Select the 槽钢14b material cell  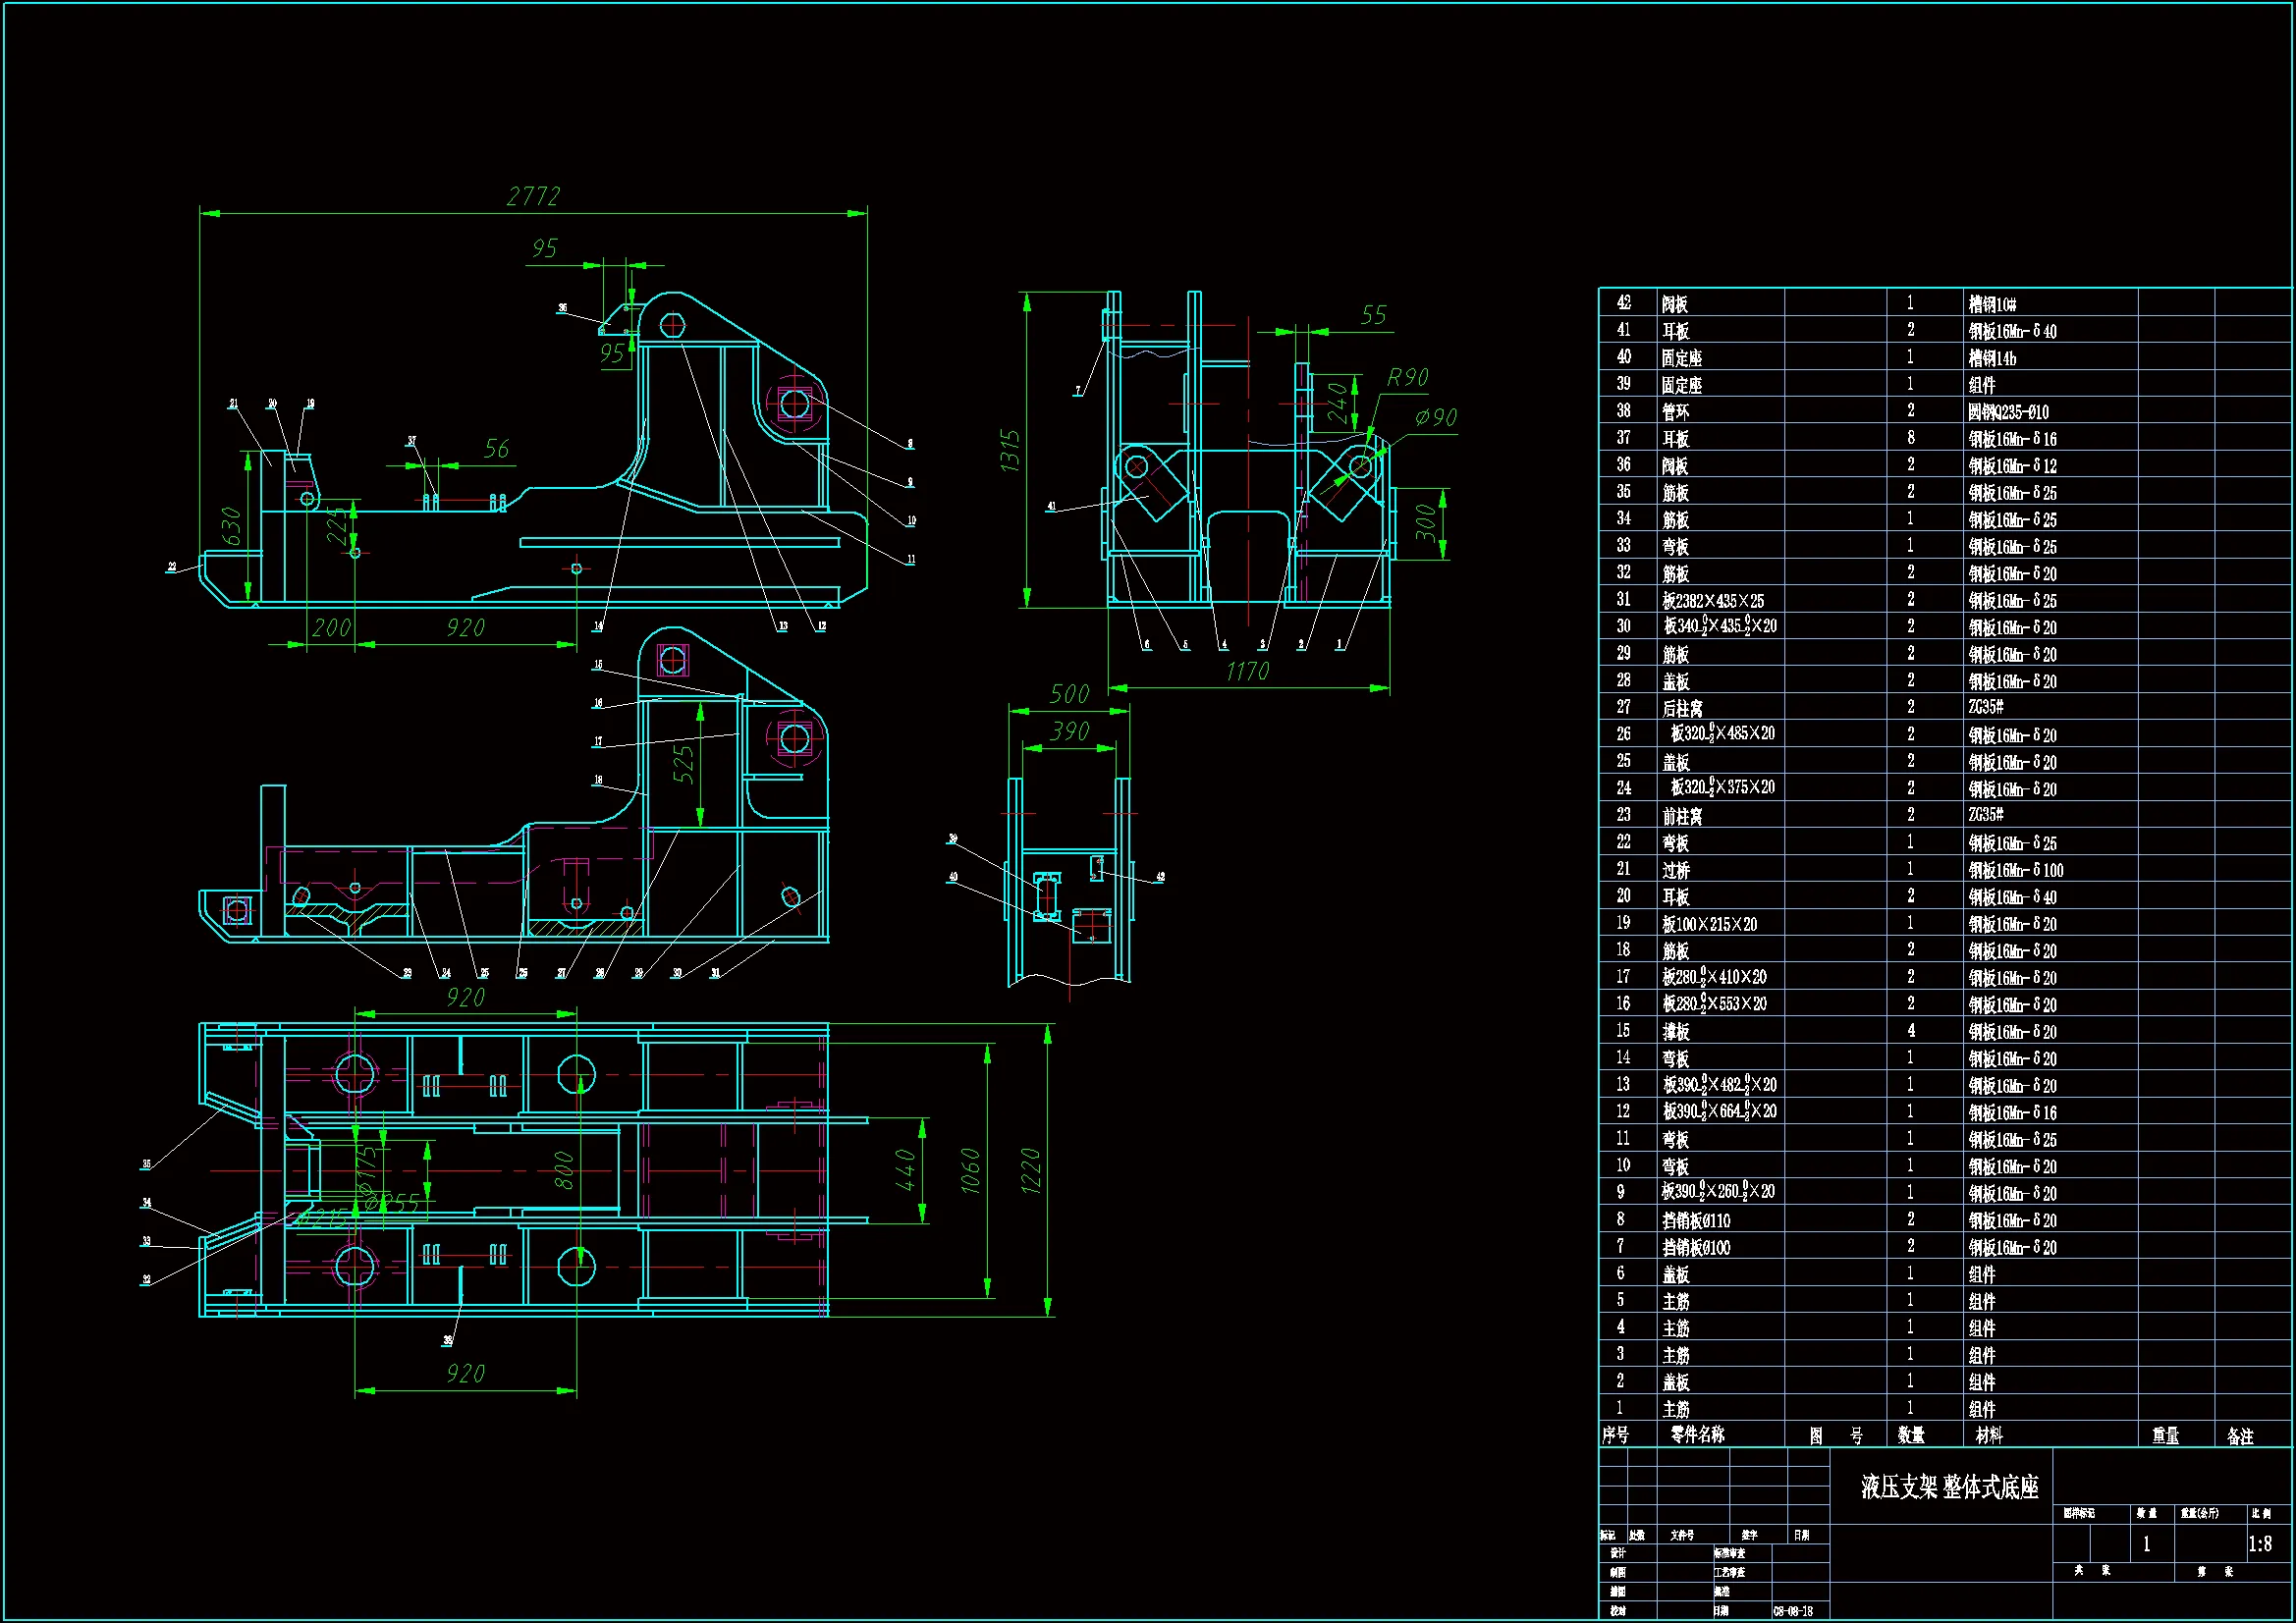(1992, 358)
